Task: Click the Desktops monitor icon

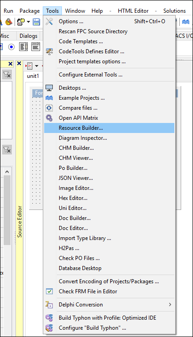Action: [x=49, y=88]
